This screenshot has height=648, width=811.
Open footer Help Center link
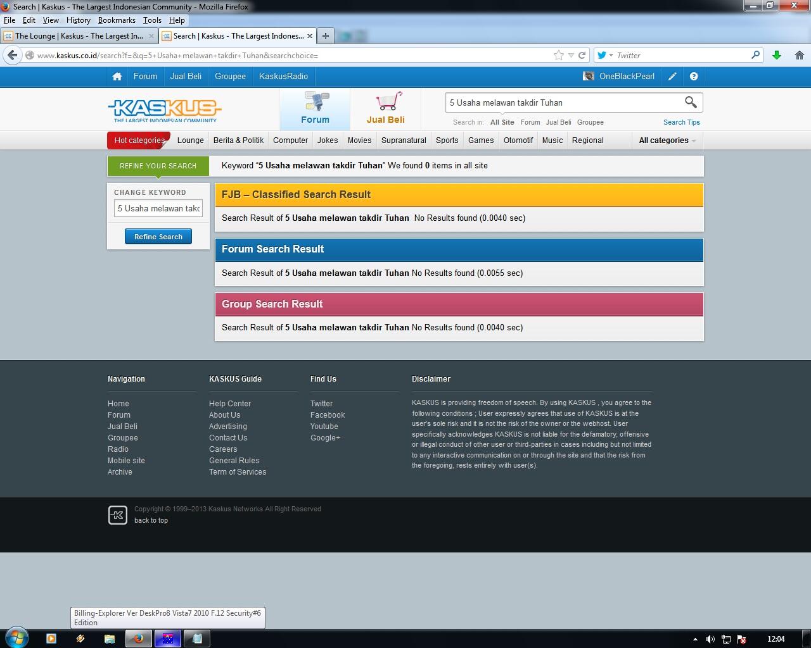[x=230, y=404]
